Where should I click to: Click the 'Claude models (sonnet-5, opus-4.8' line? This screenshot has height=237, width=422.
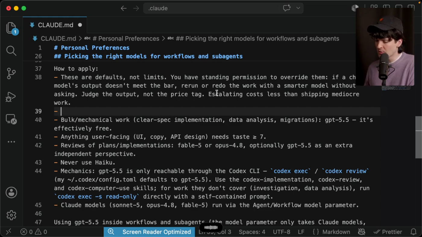pyautogui.click(x=206, y=205)
